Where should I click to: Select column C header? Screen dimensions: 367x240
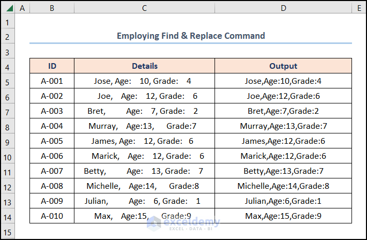pos(144,8)
